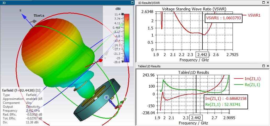
Task: Close the 1D Results\VSWR window
Action: point(268,3)
